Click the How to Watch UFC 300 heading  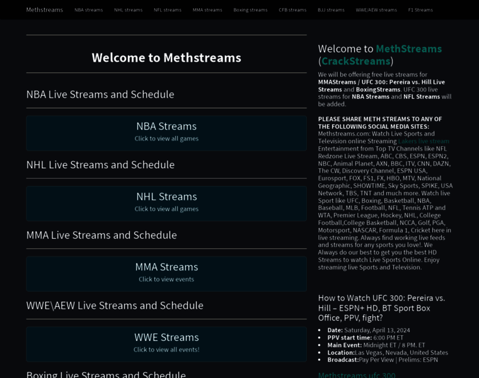tap(381, 308)
